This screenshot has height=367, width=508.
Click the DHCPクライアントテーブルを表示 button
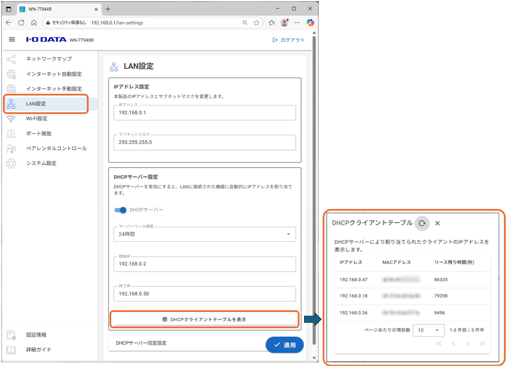(x=205, y=319)
